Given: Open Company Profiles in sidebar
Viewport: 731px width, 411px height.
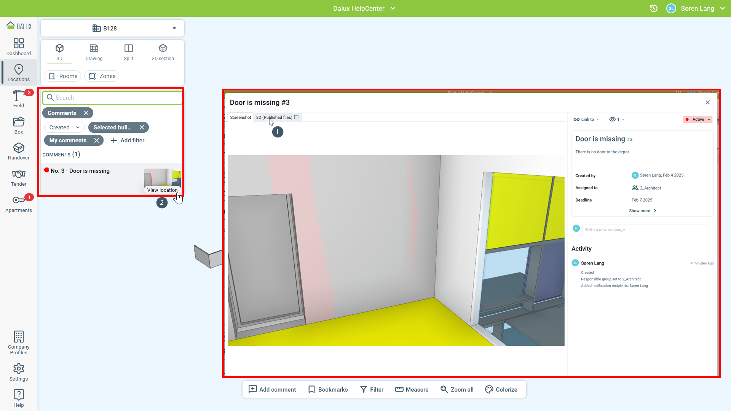Looking at the screenshot, I should click(18, 342).
